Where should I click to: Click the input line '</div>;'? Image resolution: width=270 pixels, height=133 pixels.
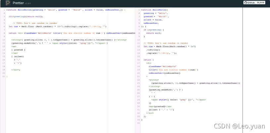[x=16, y=70]
